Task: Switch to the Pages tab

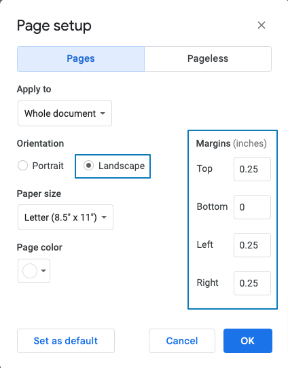Action: click(81, 59)
